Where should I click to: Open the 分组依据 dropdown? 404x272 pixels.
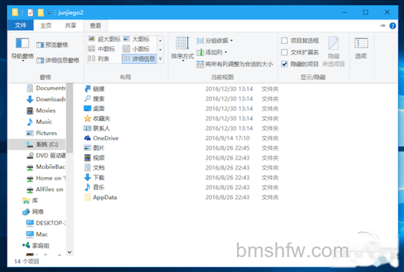[215, 40]
